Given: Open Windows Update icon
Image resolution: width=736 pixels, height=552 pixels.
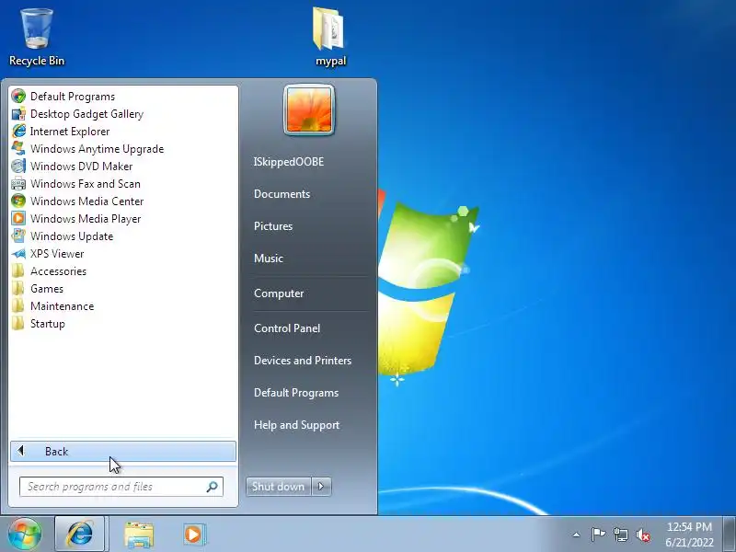Looking at the screenshot, I should [18, 236].
